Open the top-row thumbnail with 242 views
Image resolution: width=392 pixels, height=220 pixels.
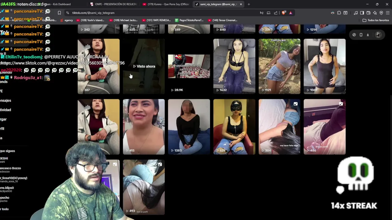point(99,29)
